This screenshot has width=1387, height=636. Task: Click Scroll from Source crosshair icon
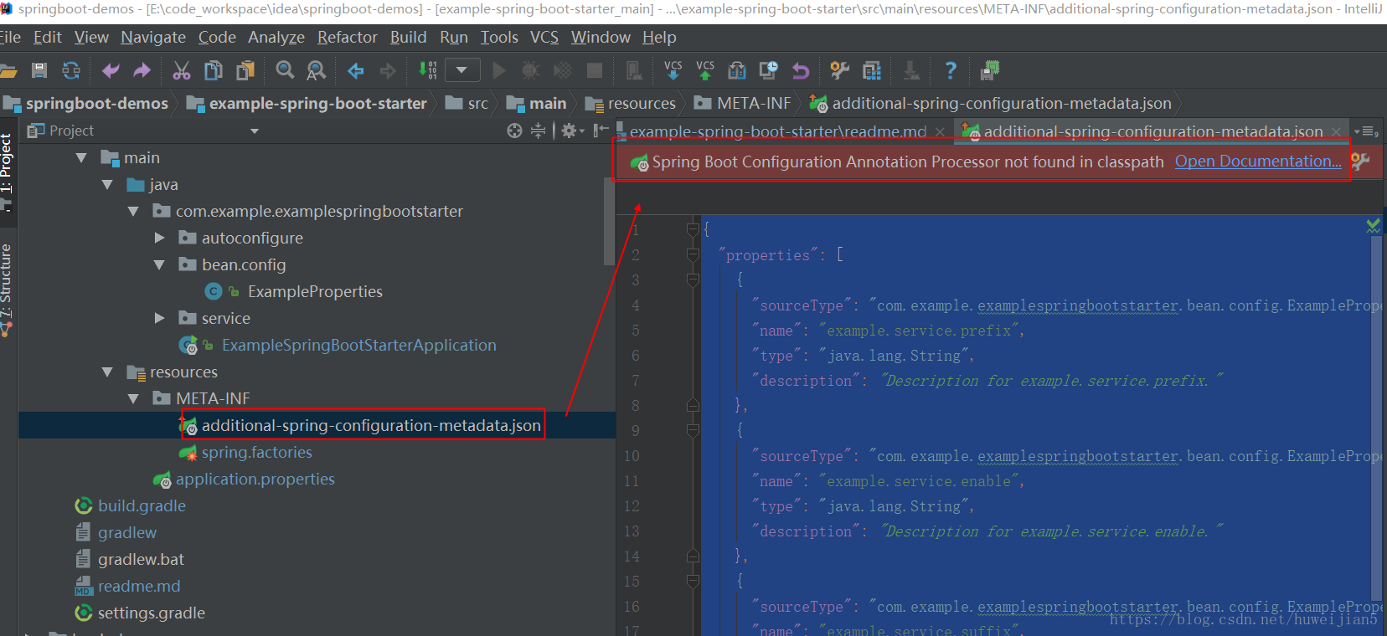[514, 131]
